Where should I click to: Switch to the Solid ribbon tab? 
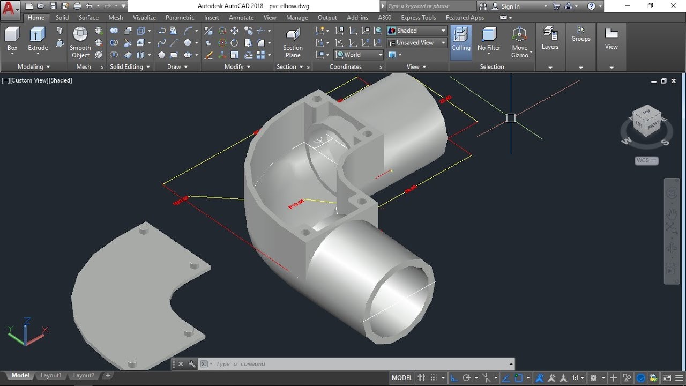[62, 17]
